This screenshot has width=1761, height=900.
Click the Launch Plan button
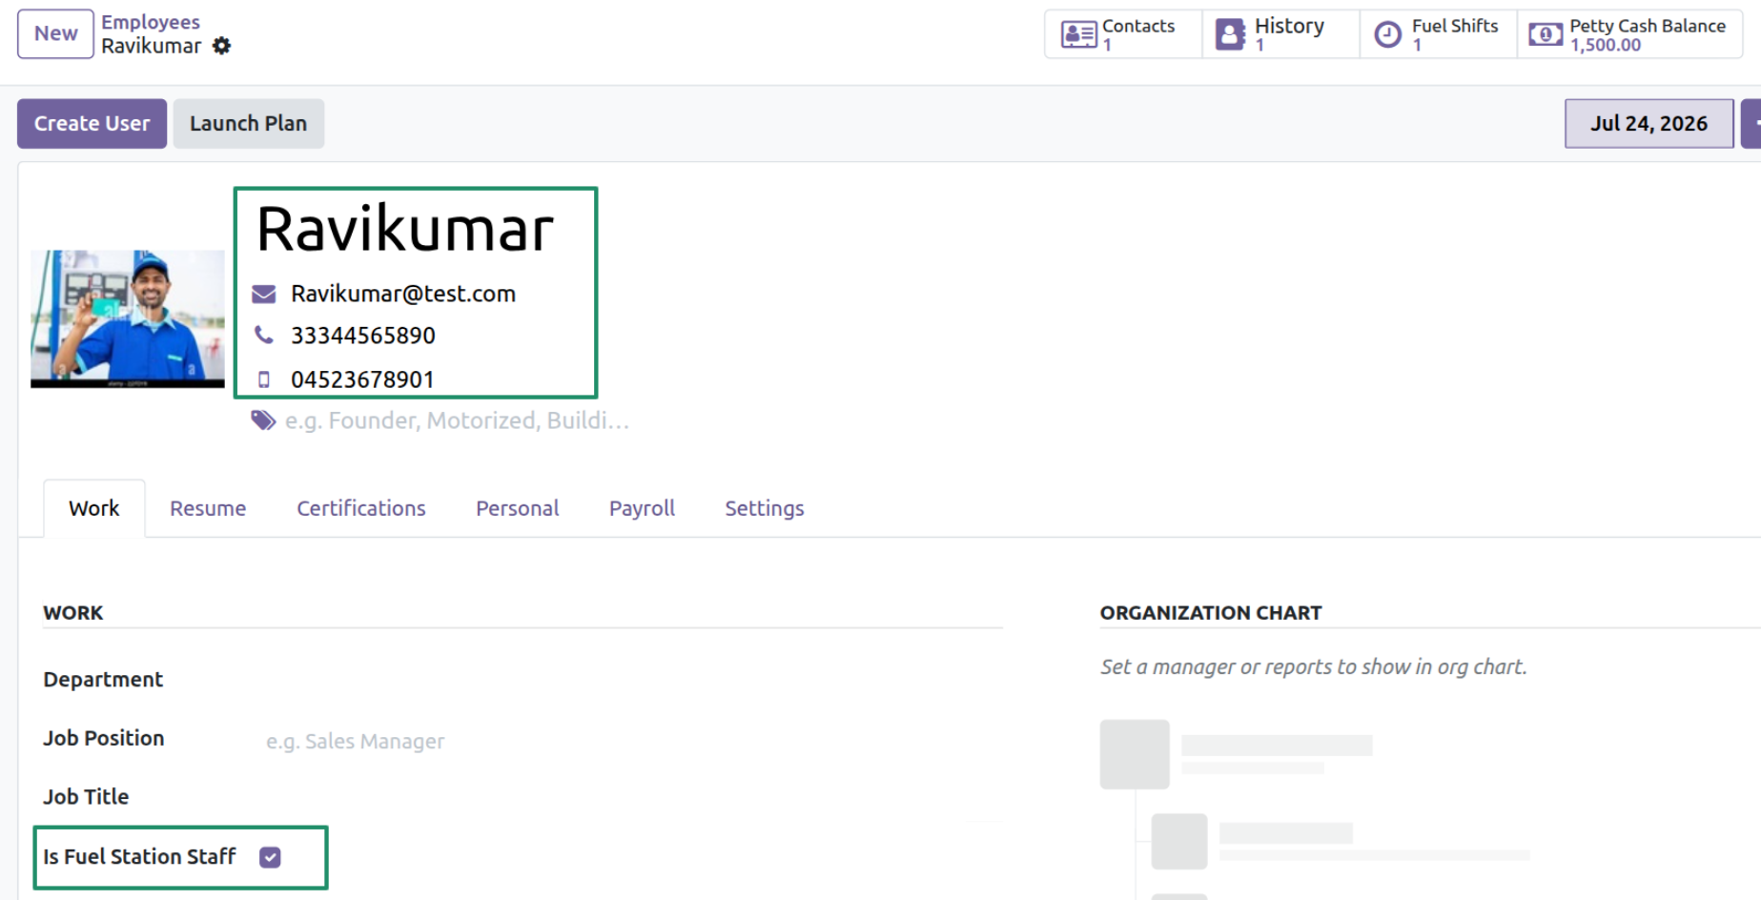pyautogui.click(x=248, y=124)
